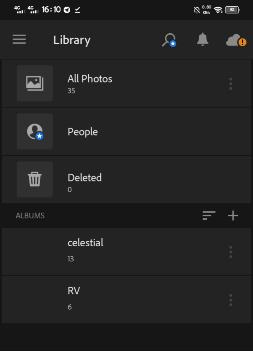Screen dimensions: 253x351
Task: Open the All Photos entry
Action: click(126, 84)
